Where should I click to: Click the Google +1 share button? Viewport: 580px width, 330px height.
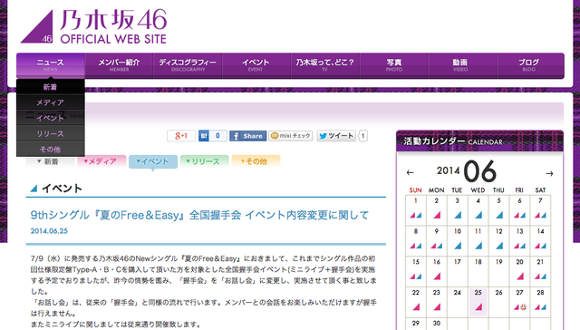click(181, 136)
